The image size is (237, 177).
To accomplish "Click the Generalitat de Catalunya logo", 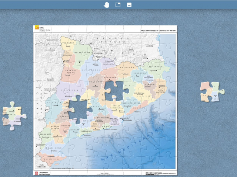I will click(x=43, y=173).
